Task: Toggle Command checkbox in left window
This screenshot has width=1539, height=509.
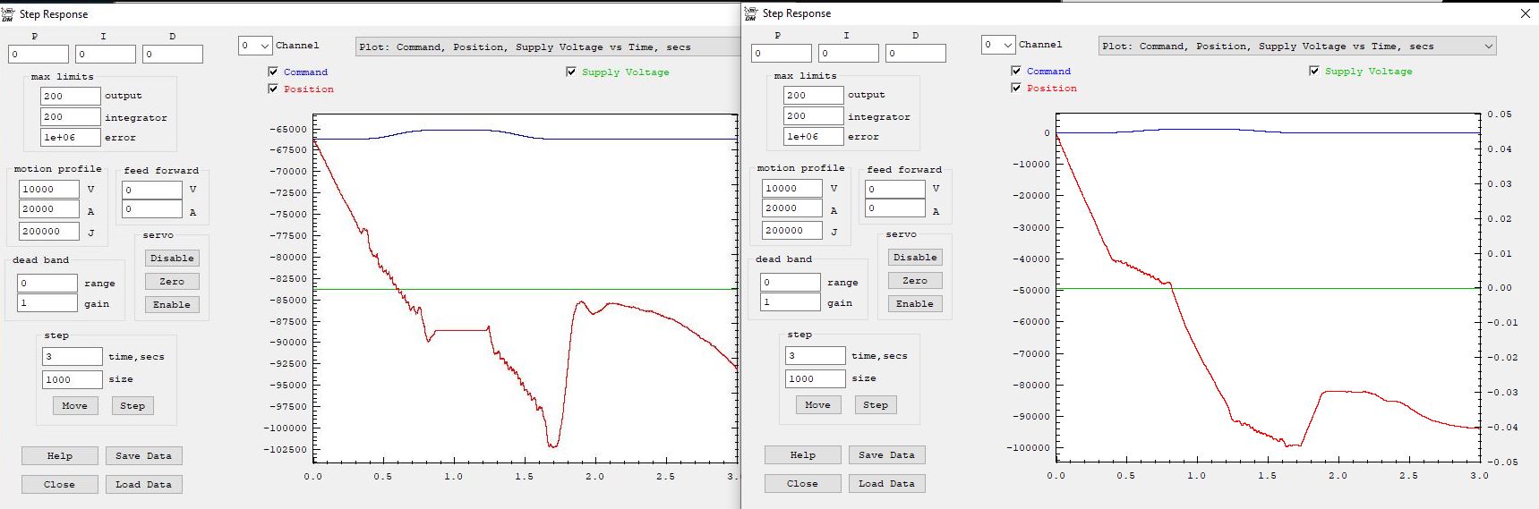Action: tap(273, 72)
